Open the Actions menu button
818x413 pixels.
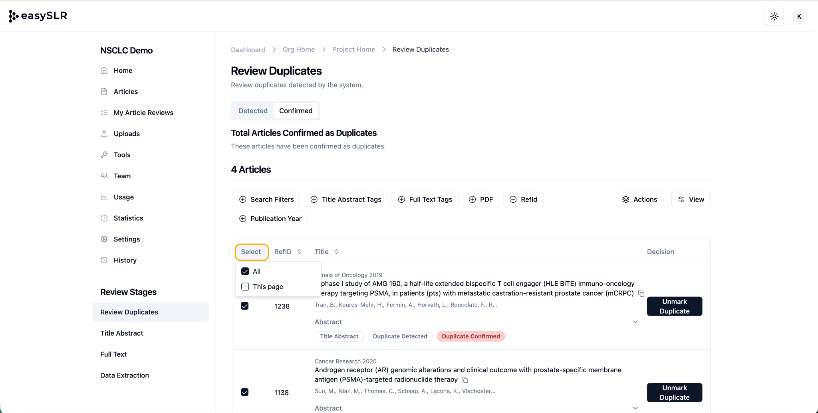click(639, 200)
